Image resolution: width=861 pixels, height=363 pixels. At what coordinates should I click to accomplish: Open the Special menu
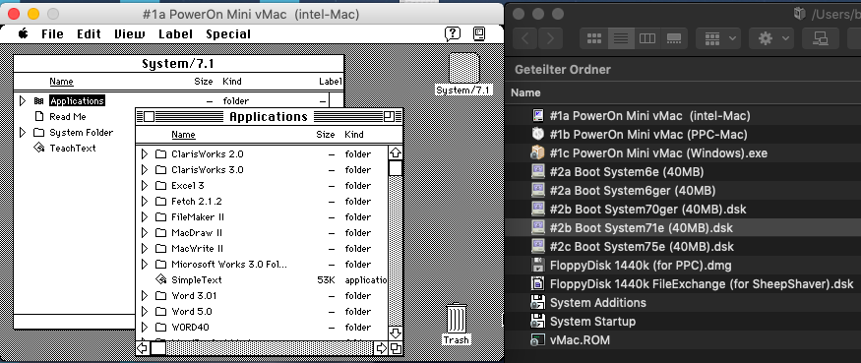pyautogui.click(x=228, y=34)
